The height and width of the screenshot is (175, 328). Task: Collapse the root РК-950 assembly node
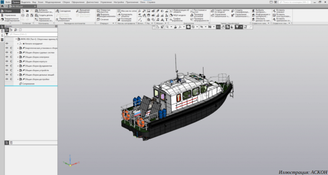coord(16,39)
